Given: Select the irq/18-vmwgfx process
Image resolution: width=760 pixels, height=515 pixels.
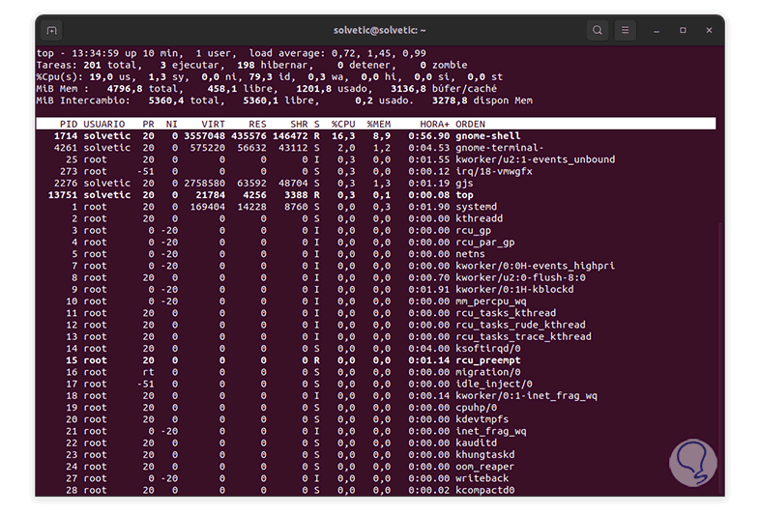Looking at the screenshot, I should (494, 171).
